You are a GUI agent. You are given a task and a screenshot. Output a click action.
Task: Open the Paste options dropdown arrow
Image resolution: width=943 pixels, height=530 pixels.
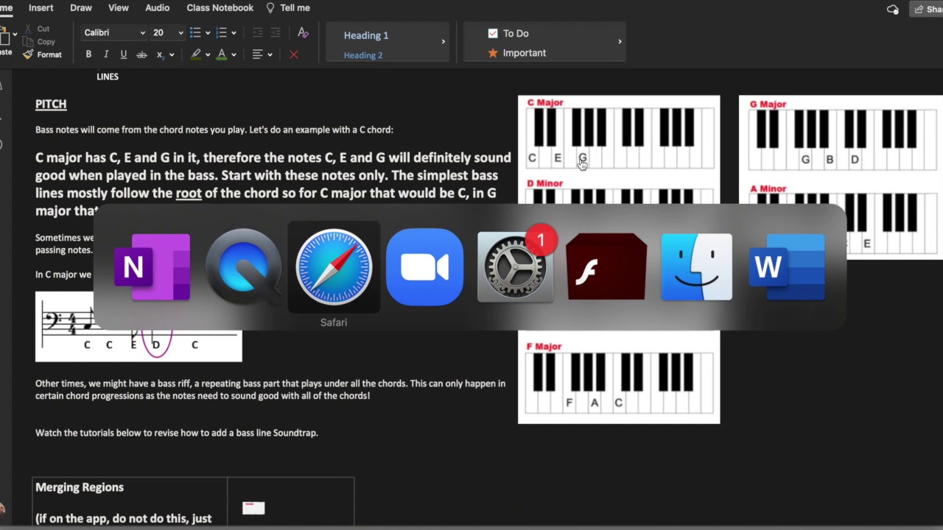point(15,34)
